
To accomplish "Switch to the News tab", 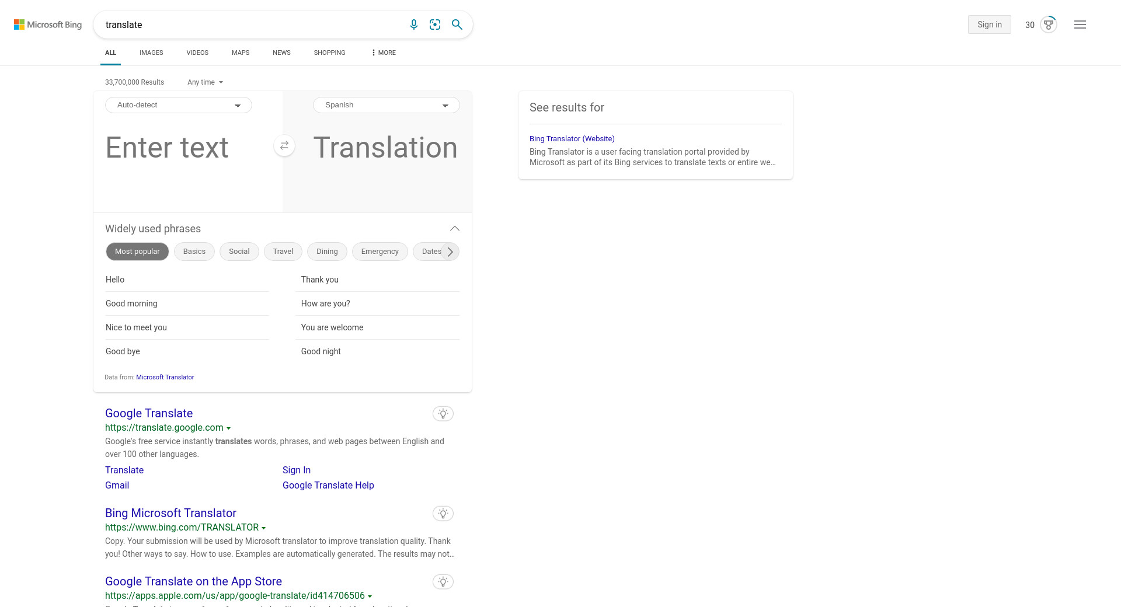I will tap(281, 53).
